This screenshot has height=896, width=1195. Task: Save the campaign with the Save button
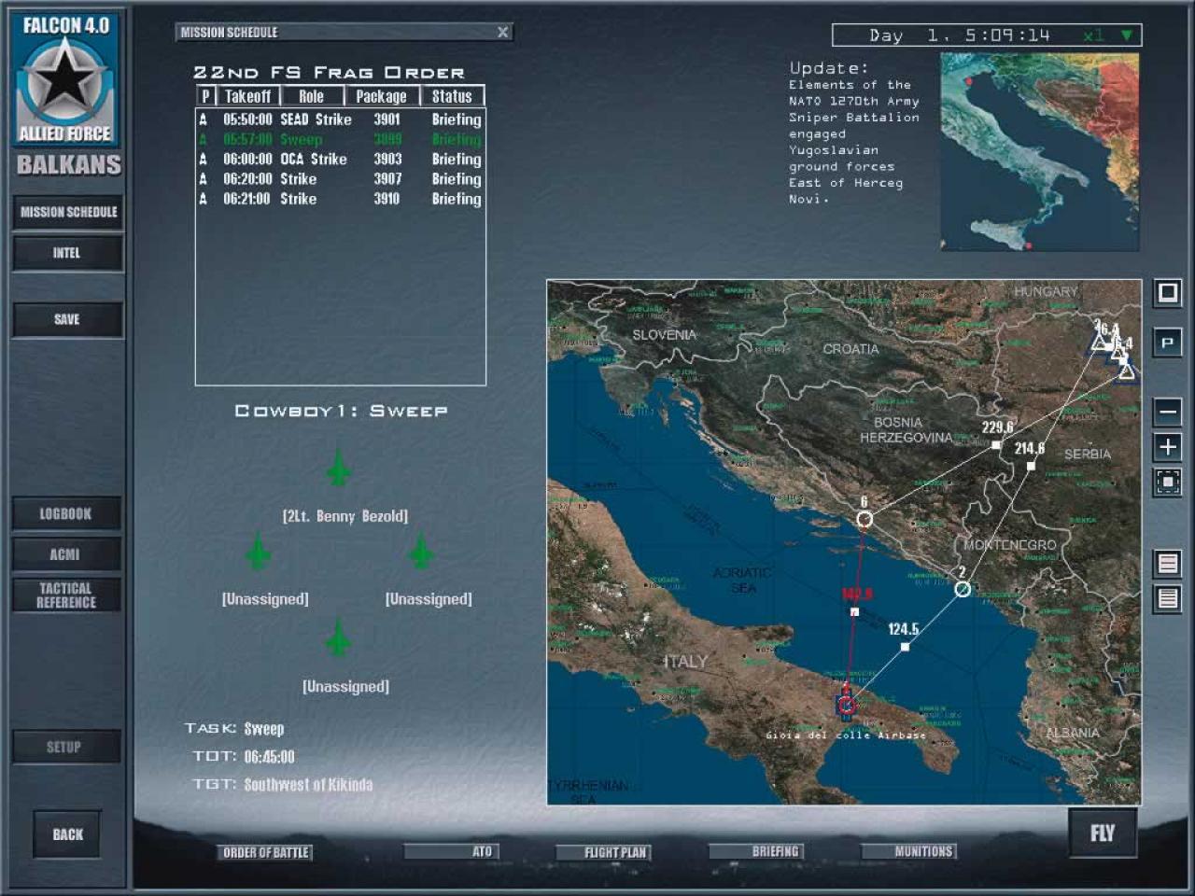coord(68,319)
